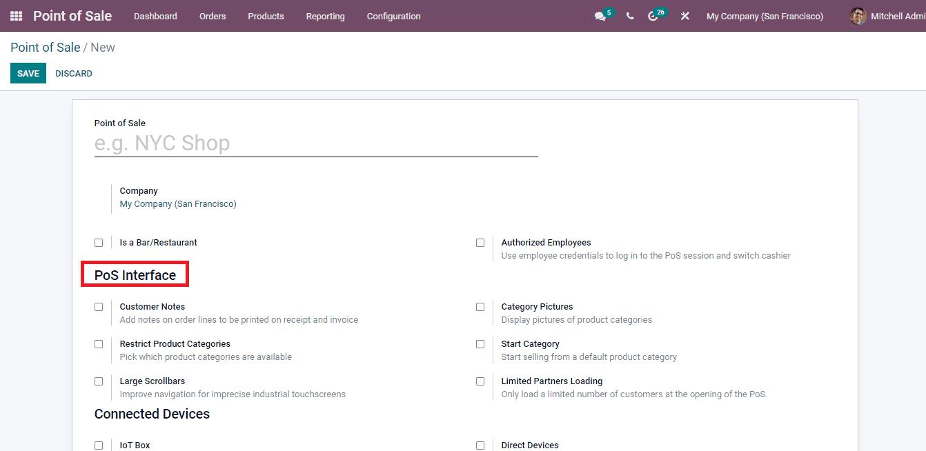
Task: Open the Configuration menu
Action: (x=393, y=16)
